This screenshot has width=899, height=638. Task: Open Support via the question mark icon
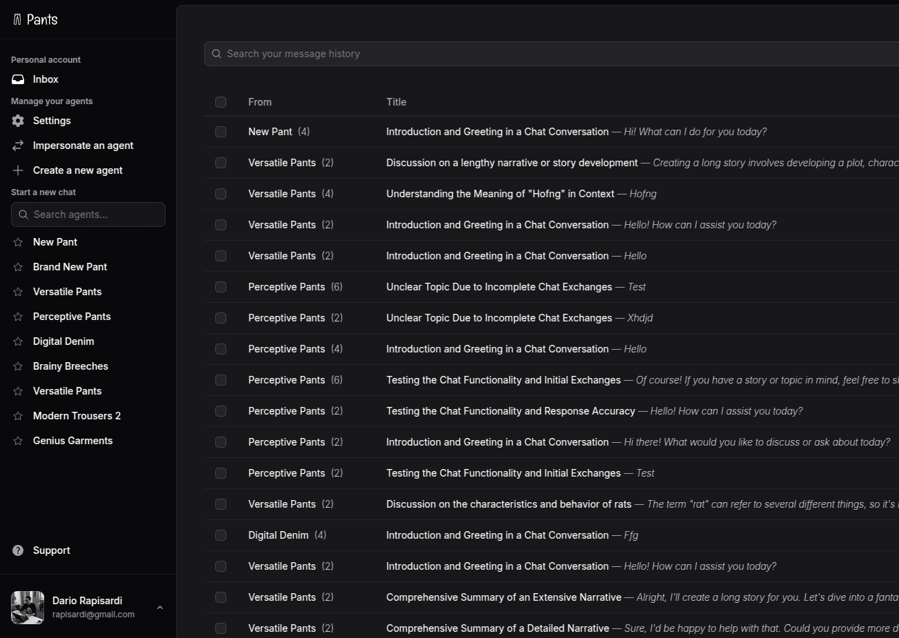point(17,550)
